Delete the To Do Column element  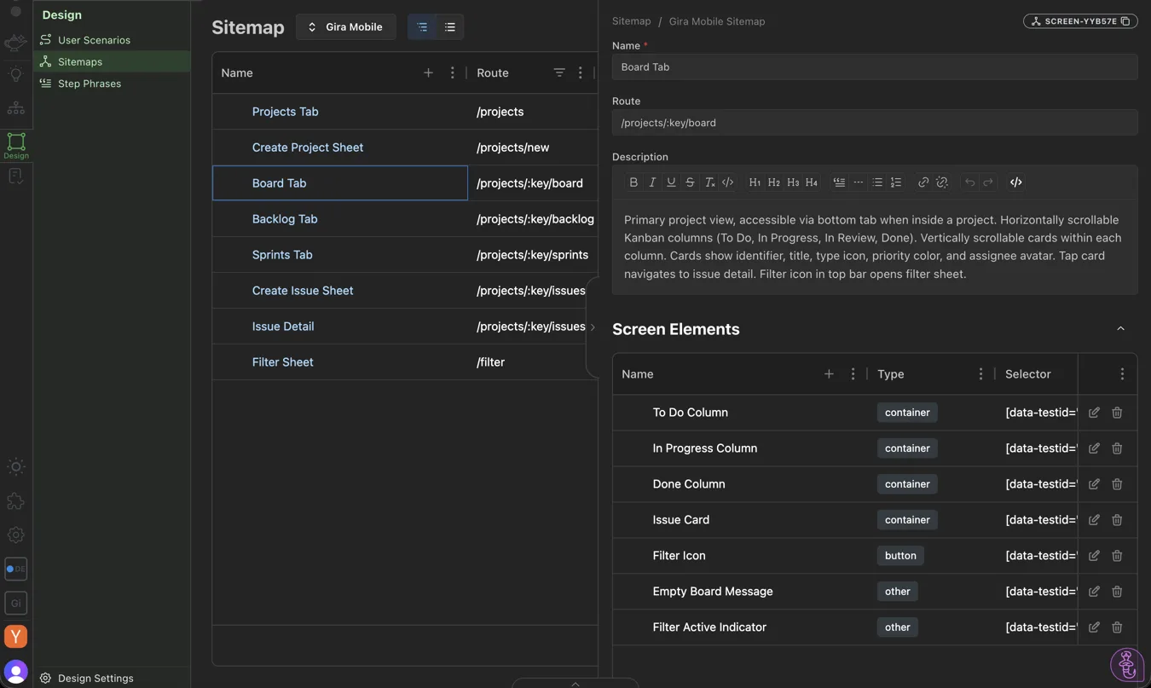click(1117, 413)
